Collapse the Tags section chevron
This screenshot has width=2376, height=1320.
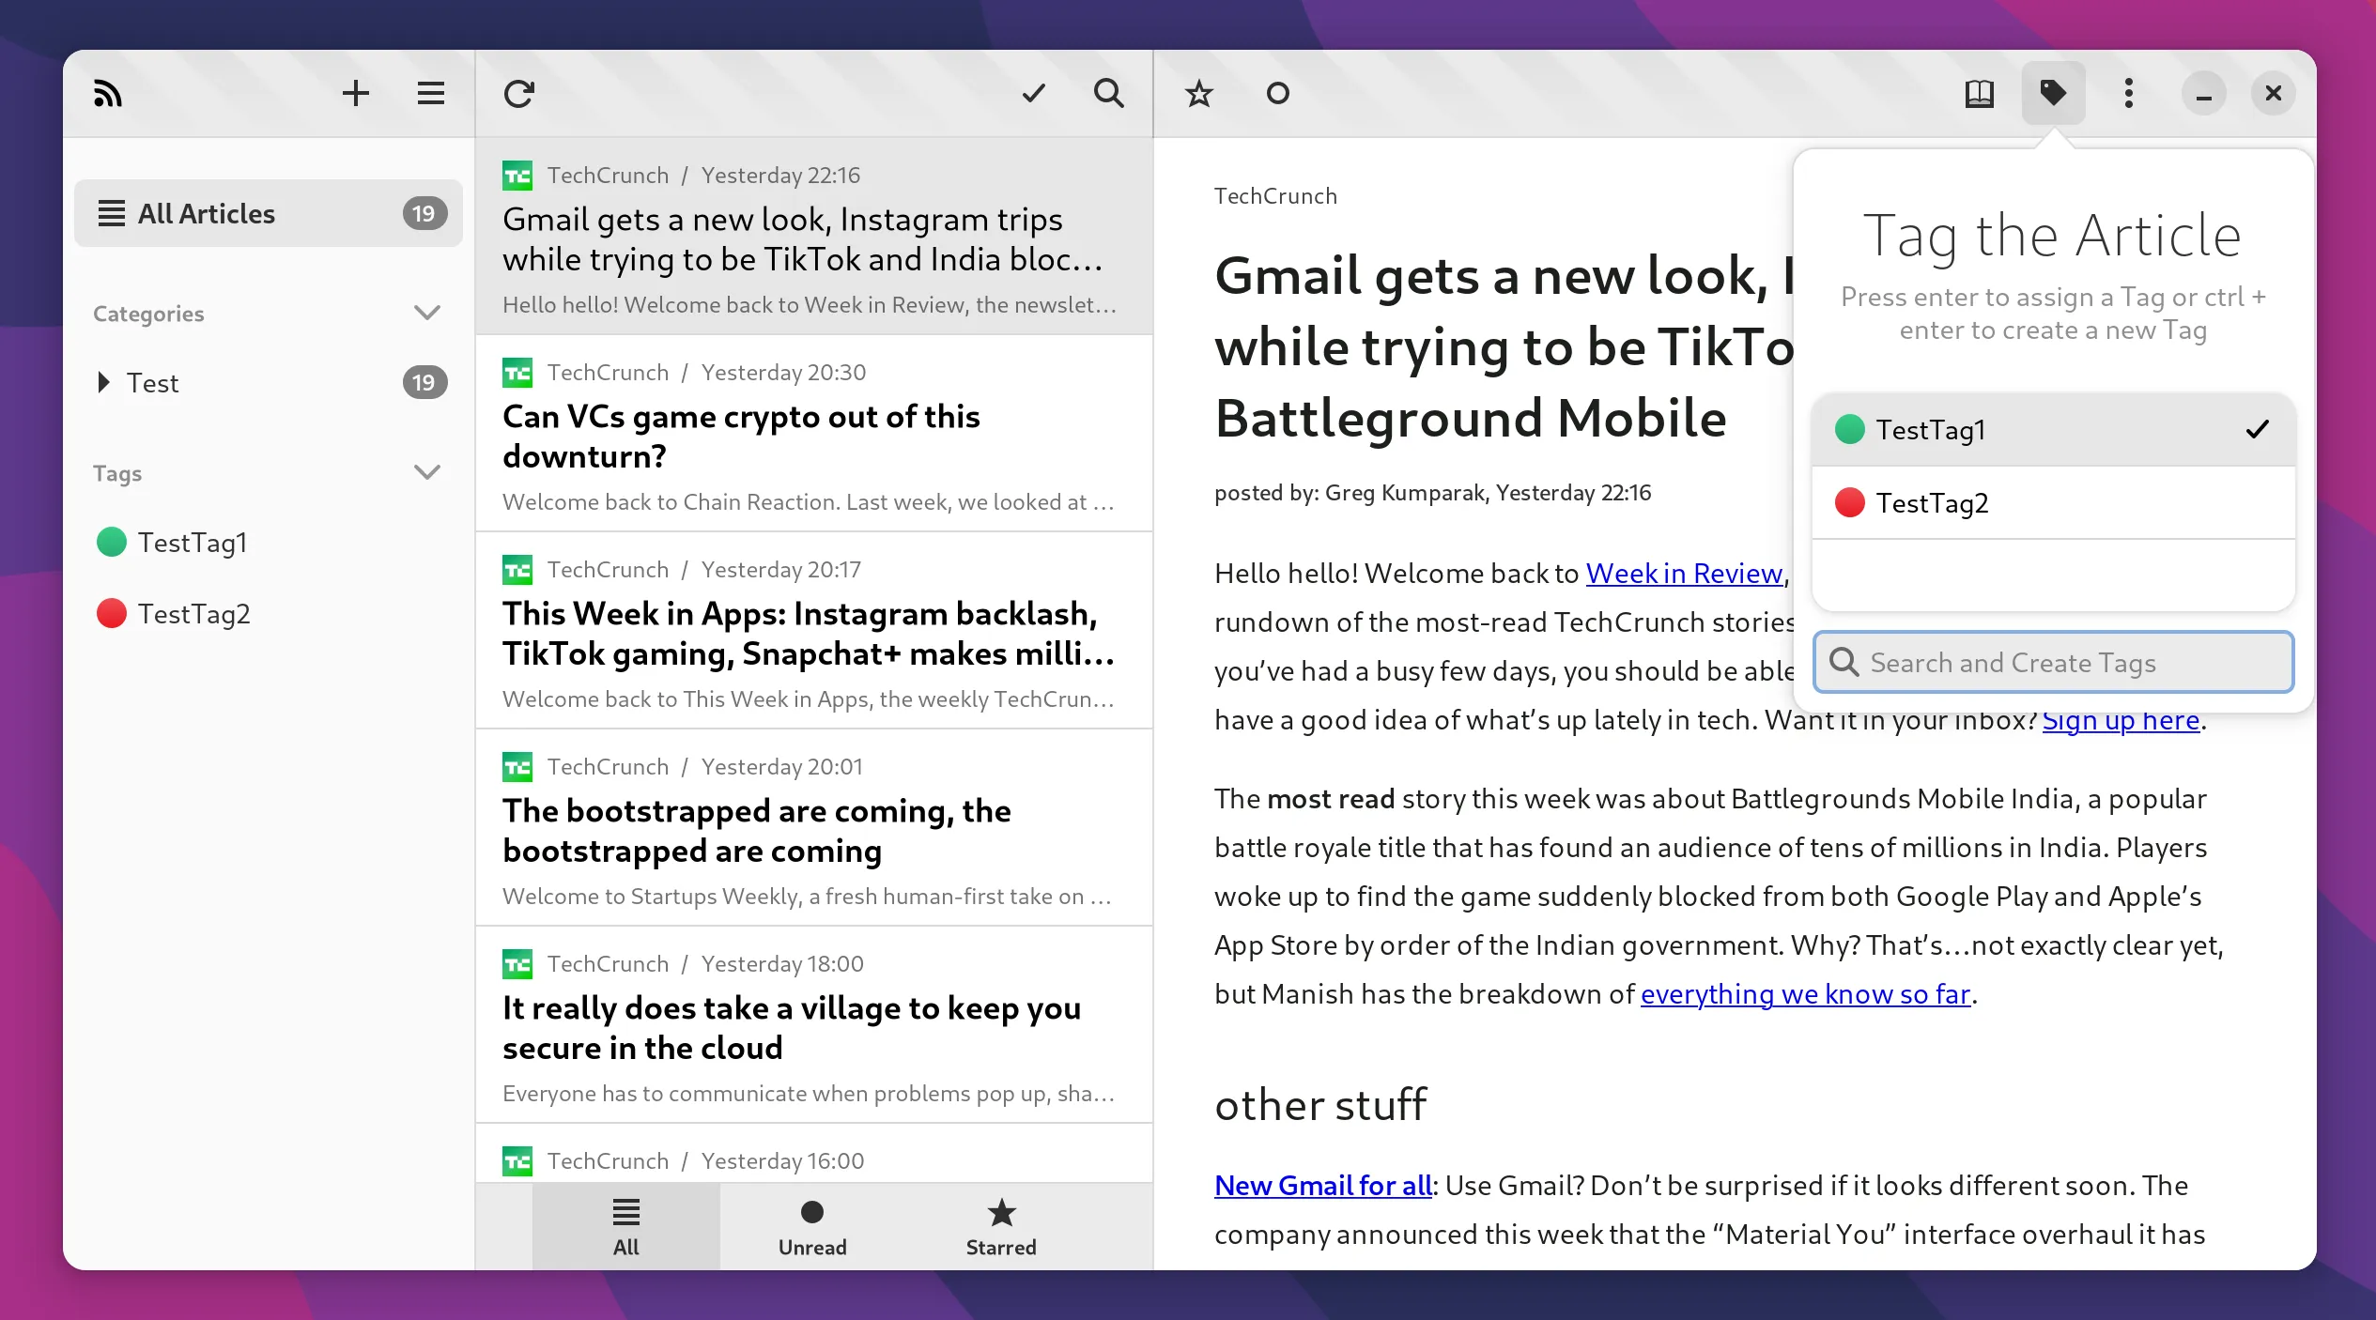427,472
